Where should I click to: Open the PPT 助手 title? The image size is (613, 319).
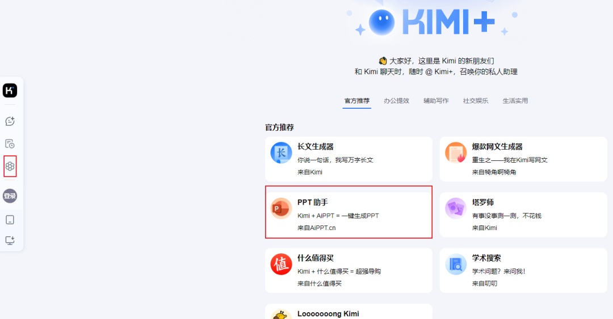[312, 202]
